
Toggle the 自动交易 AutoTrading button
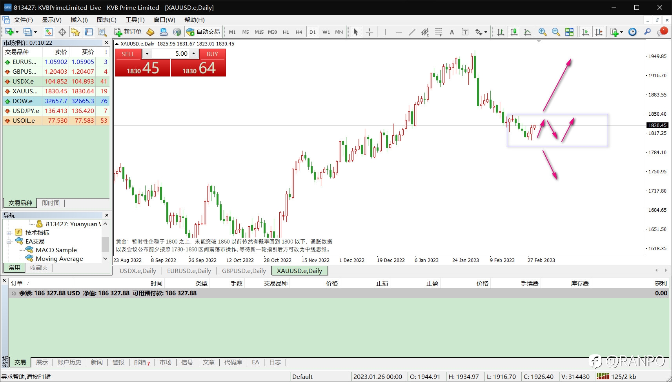pos(203,32)
